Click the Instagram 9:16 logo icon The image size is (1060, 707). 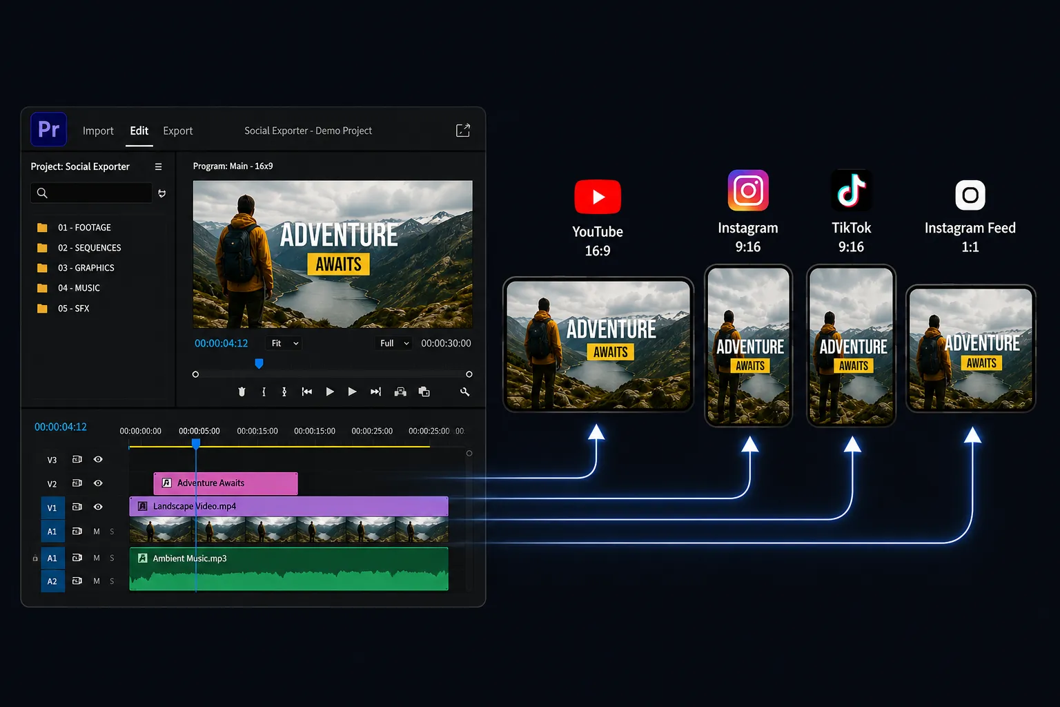[x=748, y=190]
